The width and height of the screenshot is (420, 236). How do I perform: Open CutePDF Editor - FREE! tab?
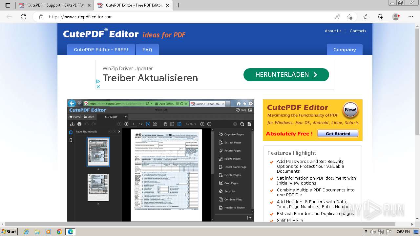click(101, 49)
